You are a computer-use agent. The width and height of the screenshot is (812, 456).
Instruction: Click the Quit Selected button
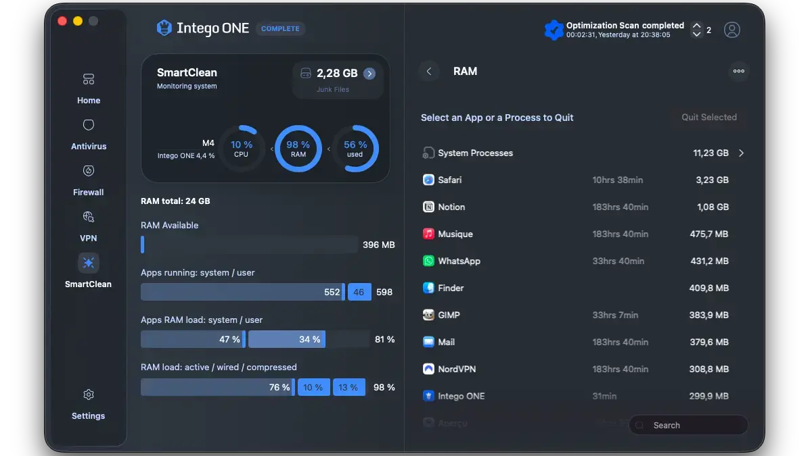(x=708, y=118)
